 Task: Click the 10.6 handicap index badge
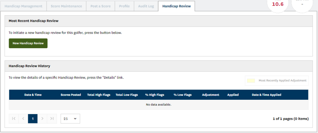pyautogui.click(x=278, y=4)
